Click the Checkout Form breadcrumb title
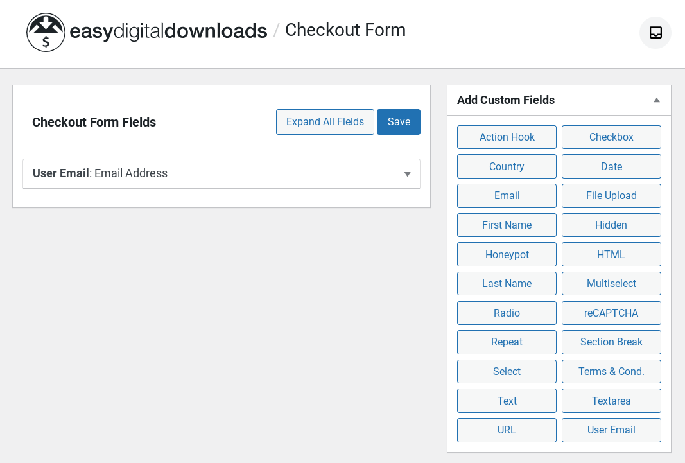The width and height of the screenshot is (685, 463). (x=345, y=30)
